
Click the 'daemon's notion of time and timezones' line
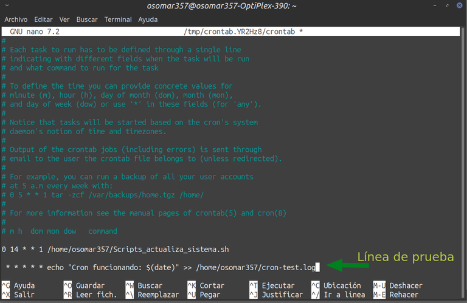pos(84,131)
